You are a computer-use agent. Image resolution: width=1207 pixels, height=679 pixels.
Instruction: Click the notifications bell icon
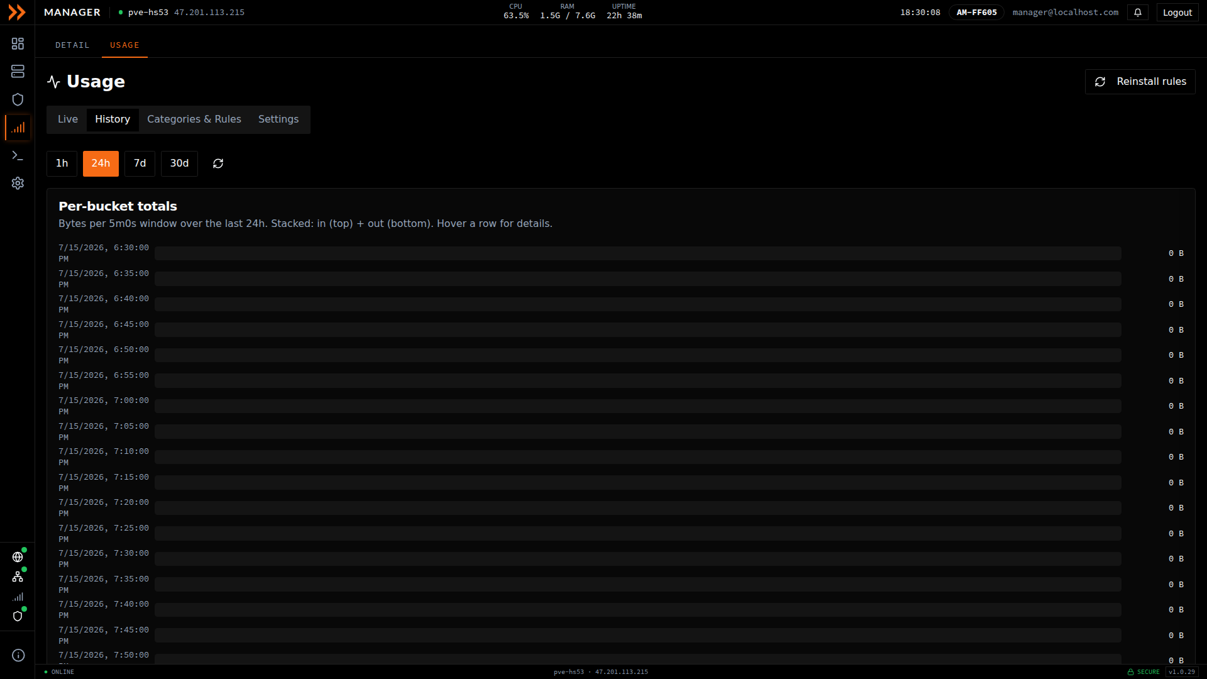[x=1138, y=13]
